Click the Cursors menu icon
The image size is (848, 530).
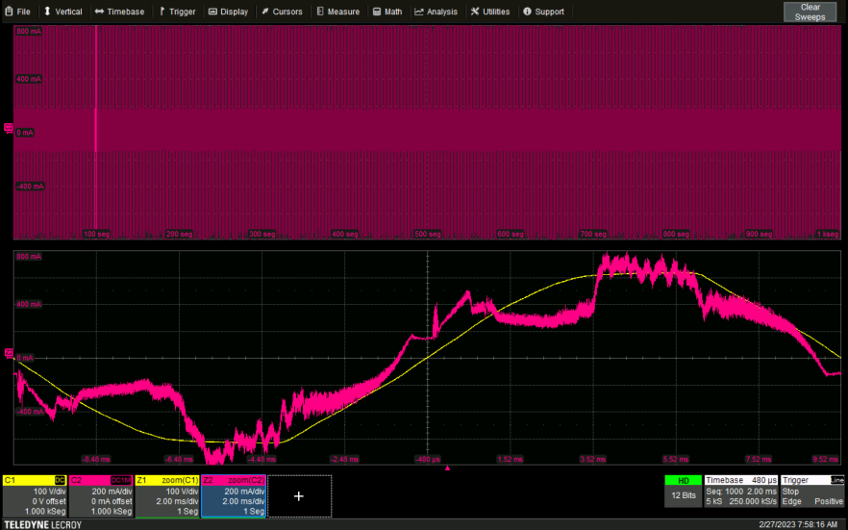click(x=264, y=12)
